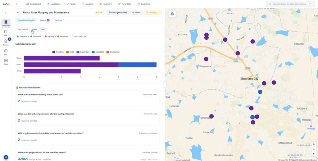This screenshot has height=161, width=318.
Task: Click the top bar back chevron button
Action: [x=17, y=4]
